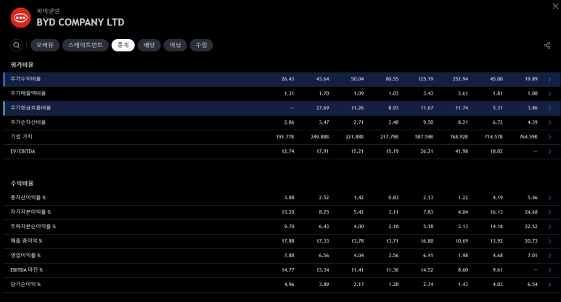Expand the 총자산이익률 % row arrow

click(550, 198)
